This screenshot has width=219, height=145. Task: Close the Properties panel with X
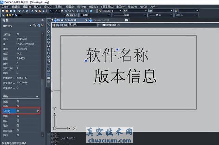43,20
